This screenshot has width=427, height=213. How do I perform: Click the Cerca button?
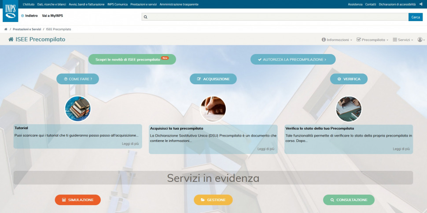[x=416, y=17]
